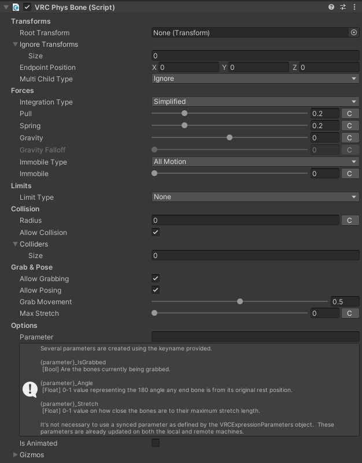Screen dimensions: 362x463
Task: Click inside the Parameter text field
Action: (x=254, y=337)
